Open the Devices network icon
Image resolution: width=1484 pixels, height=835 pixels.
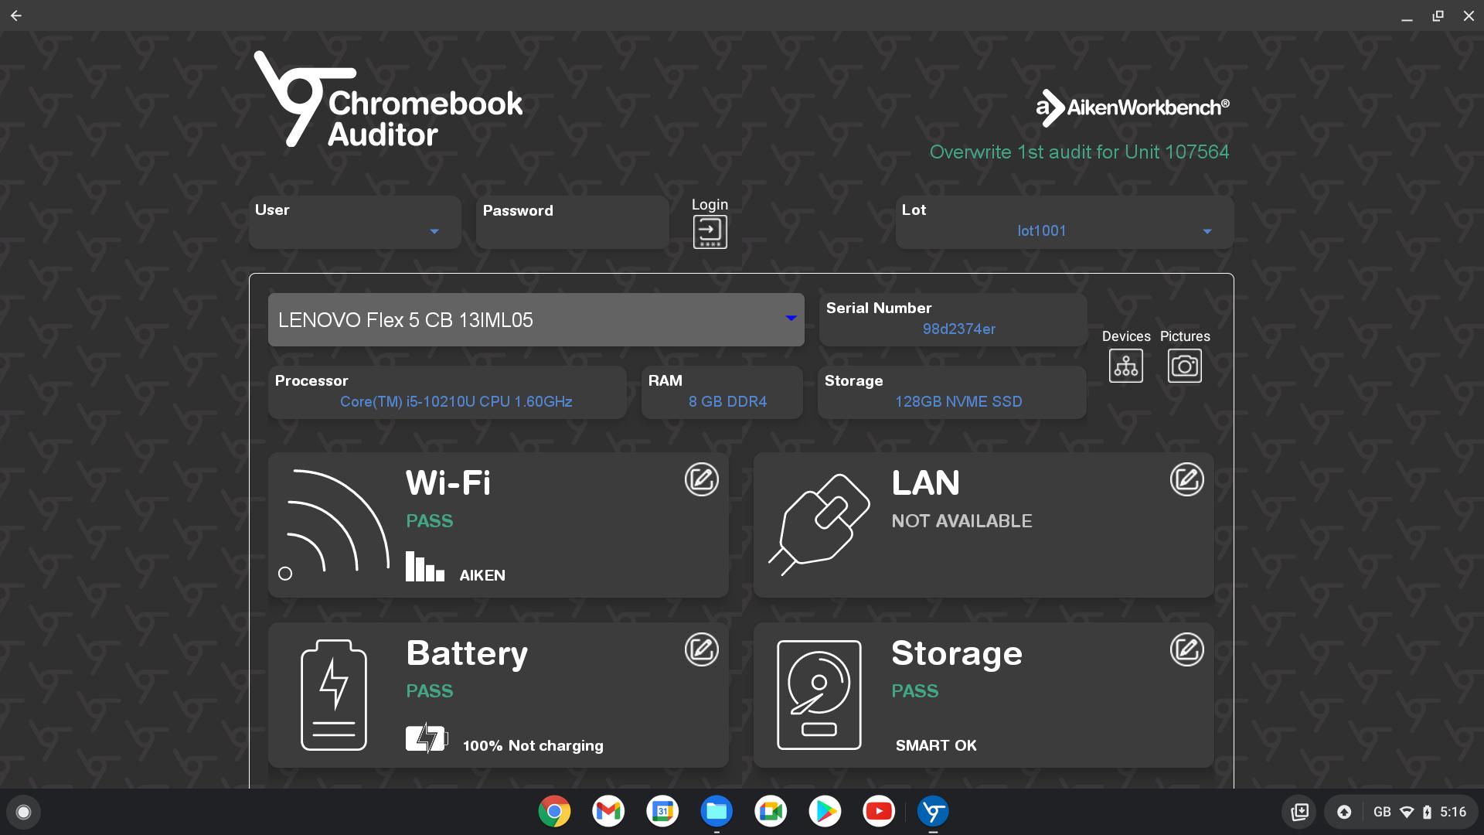pyautogui.click(x=1125, y=366)
